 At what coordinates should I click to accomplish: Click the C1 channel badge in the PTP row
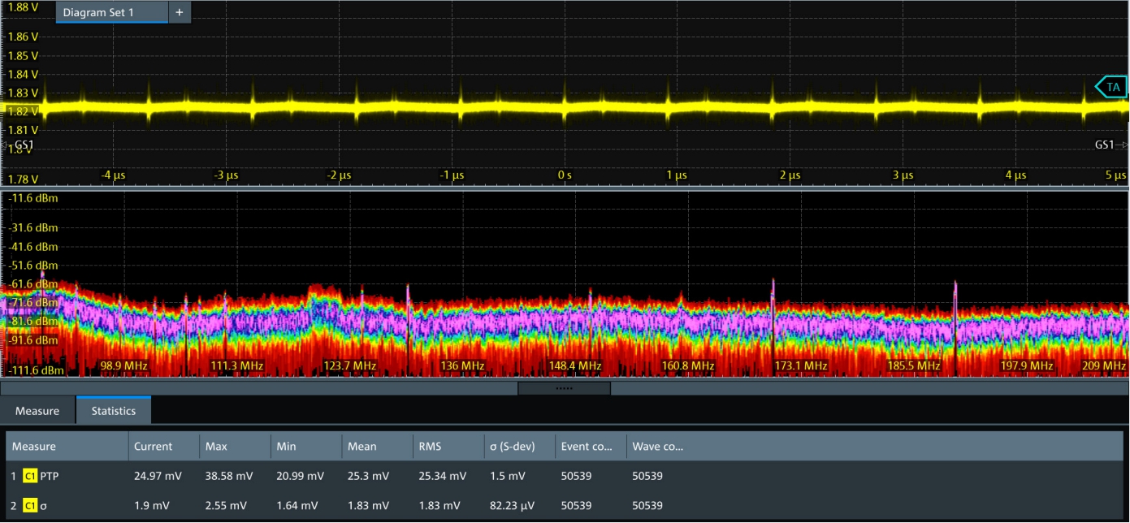pos(30,476)
